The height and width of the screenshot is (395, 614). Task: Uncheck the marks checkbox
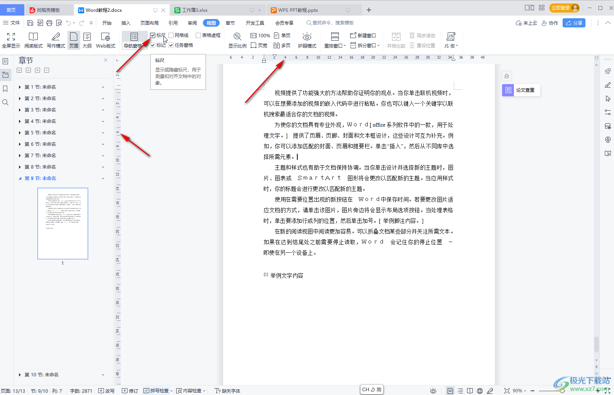point(153,45)
